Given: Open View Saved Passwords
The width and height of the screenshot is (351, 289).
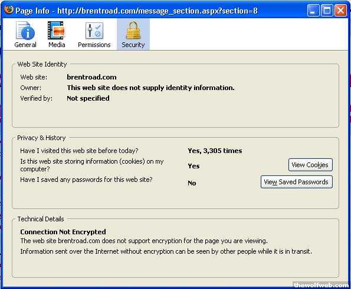Looking at the screenshot, I should [296, 182].
